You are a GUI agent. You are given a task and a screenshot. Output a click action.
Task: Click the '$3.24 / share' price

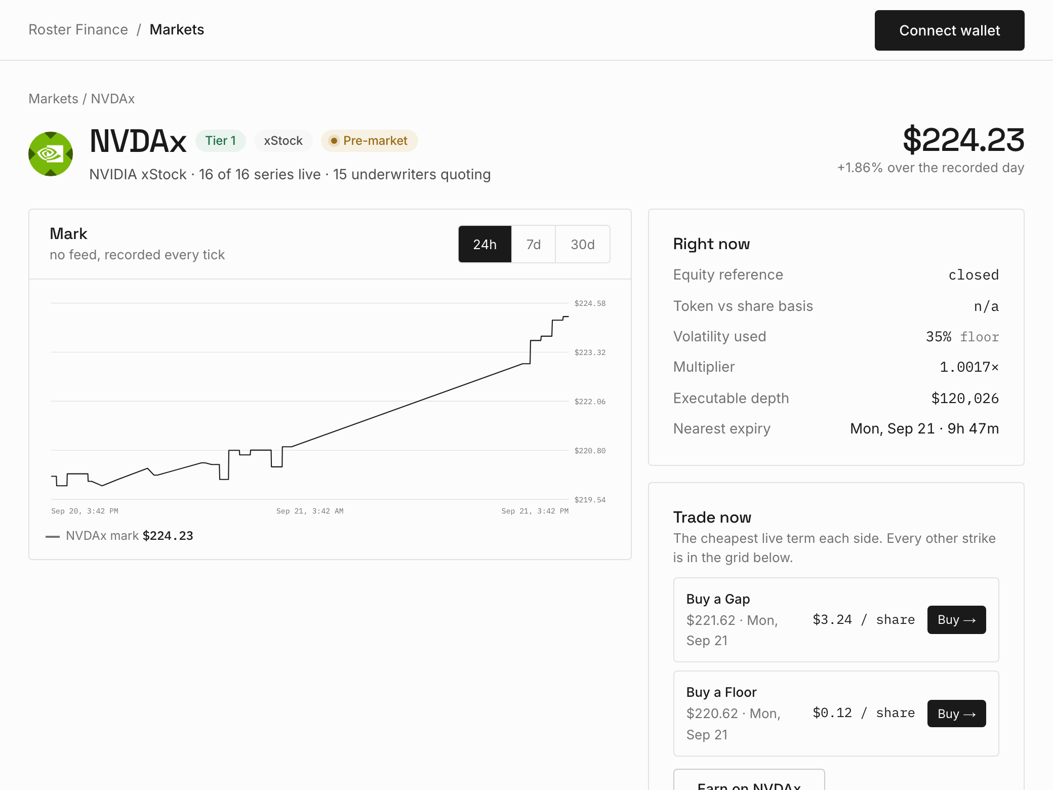[864, 620]
